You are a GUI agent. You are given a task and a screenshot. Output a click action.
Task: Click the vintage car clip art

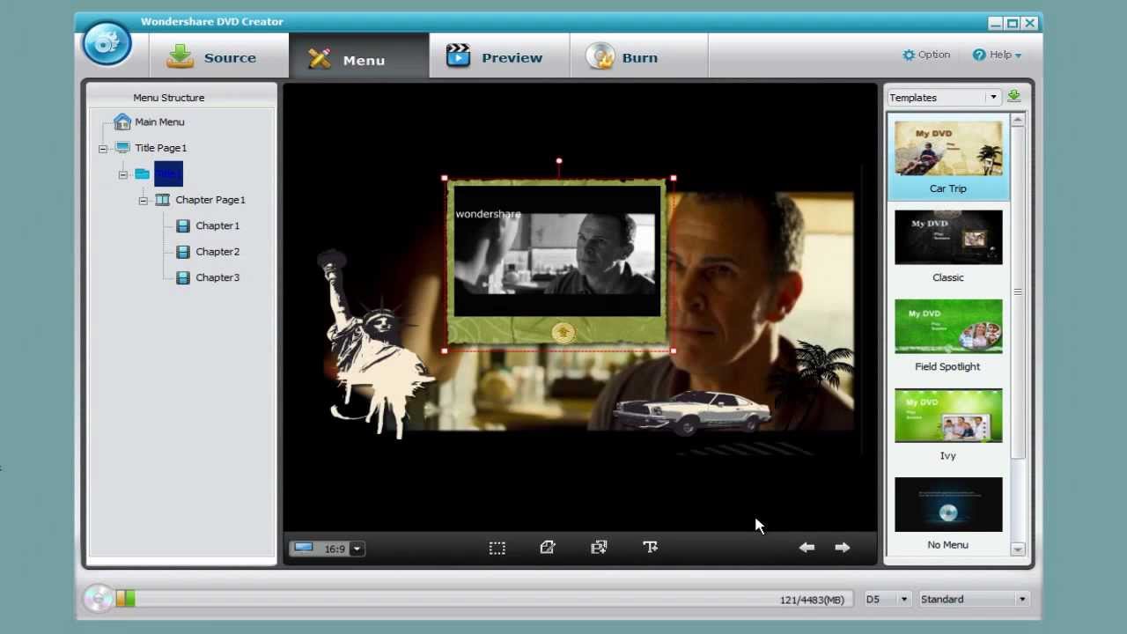692,412
